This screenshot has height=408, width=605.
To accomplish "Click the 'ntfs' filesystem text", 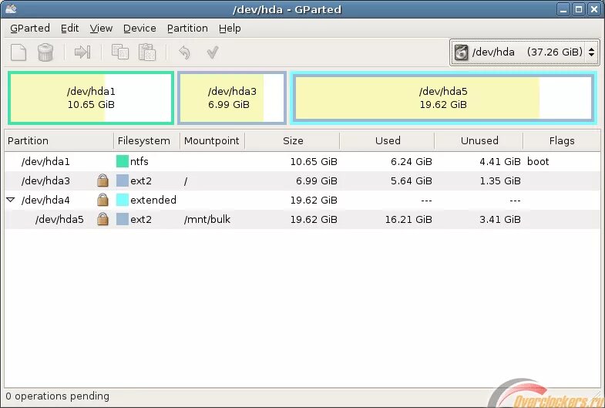I will click(139, 161).
